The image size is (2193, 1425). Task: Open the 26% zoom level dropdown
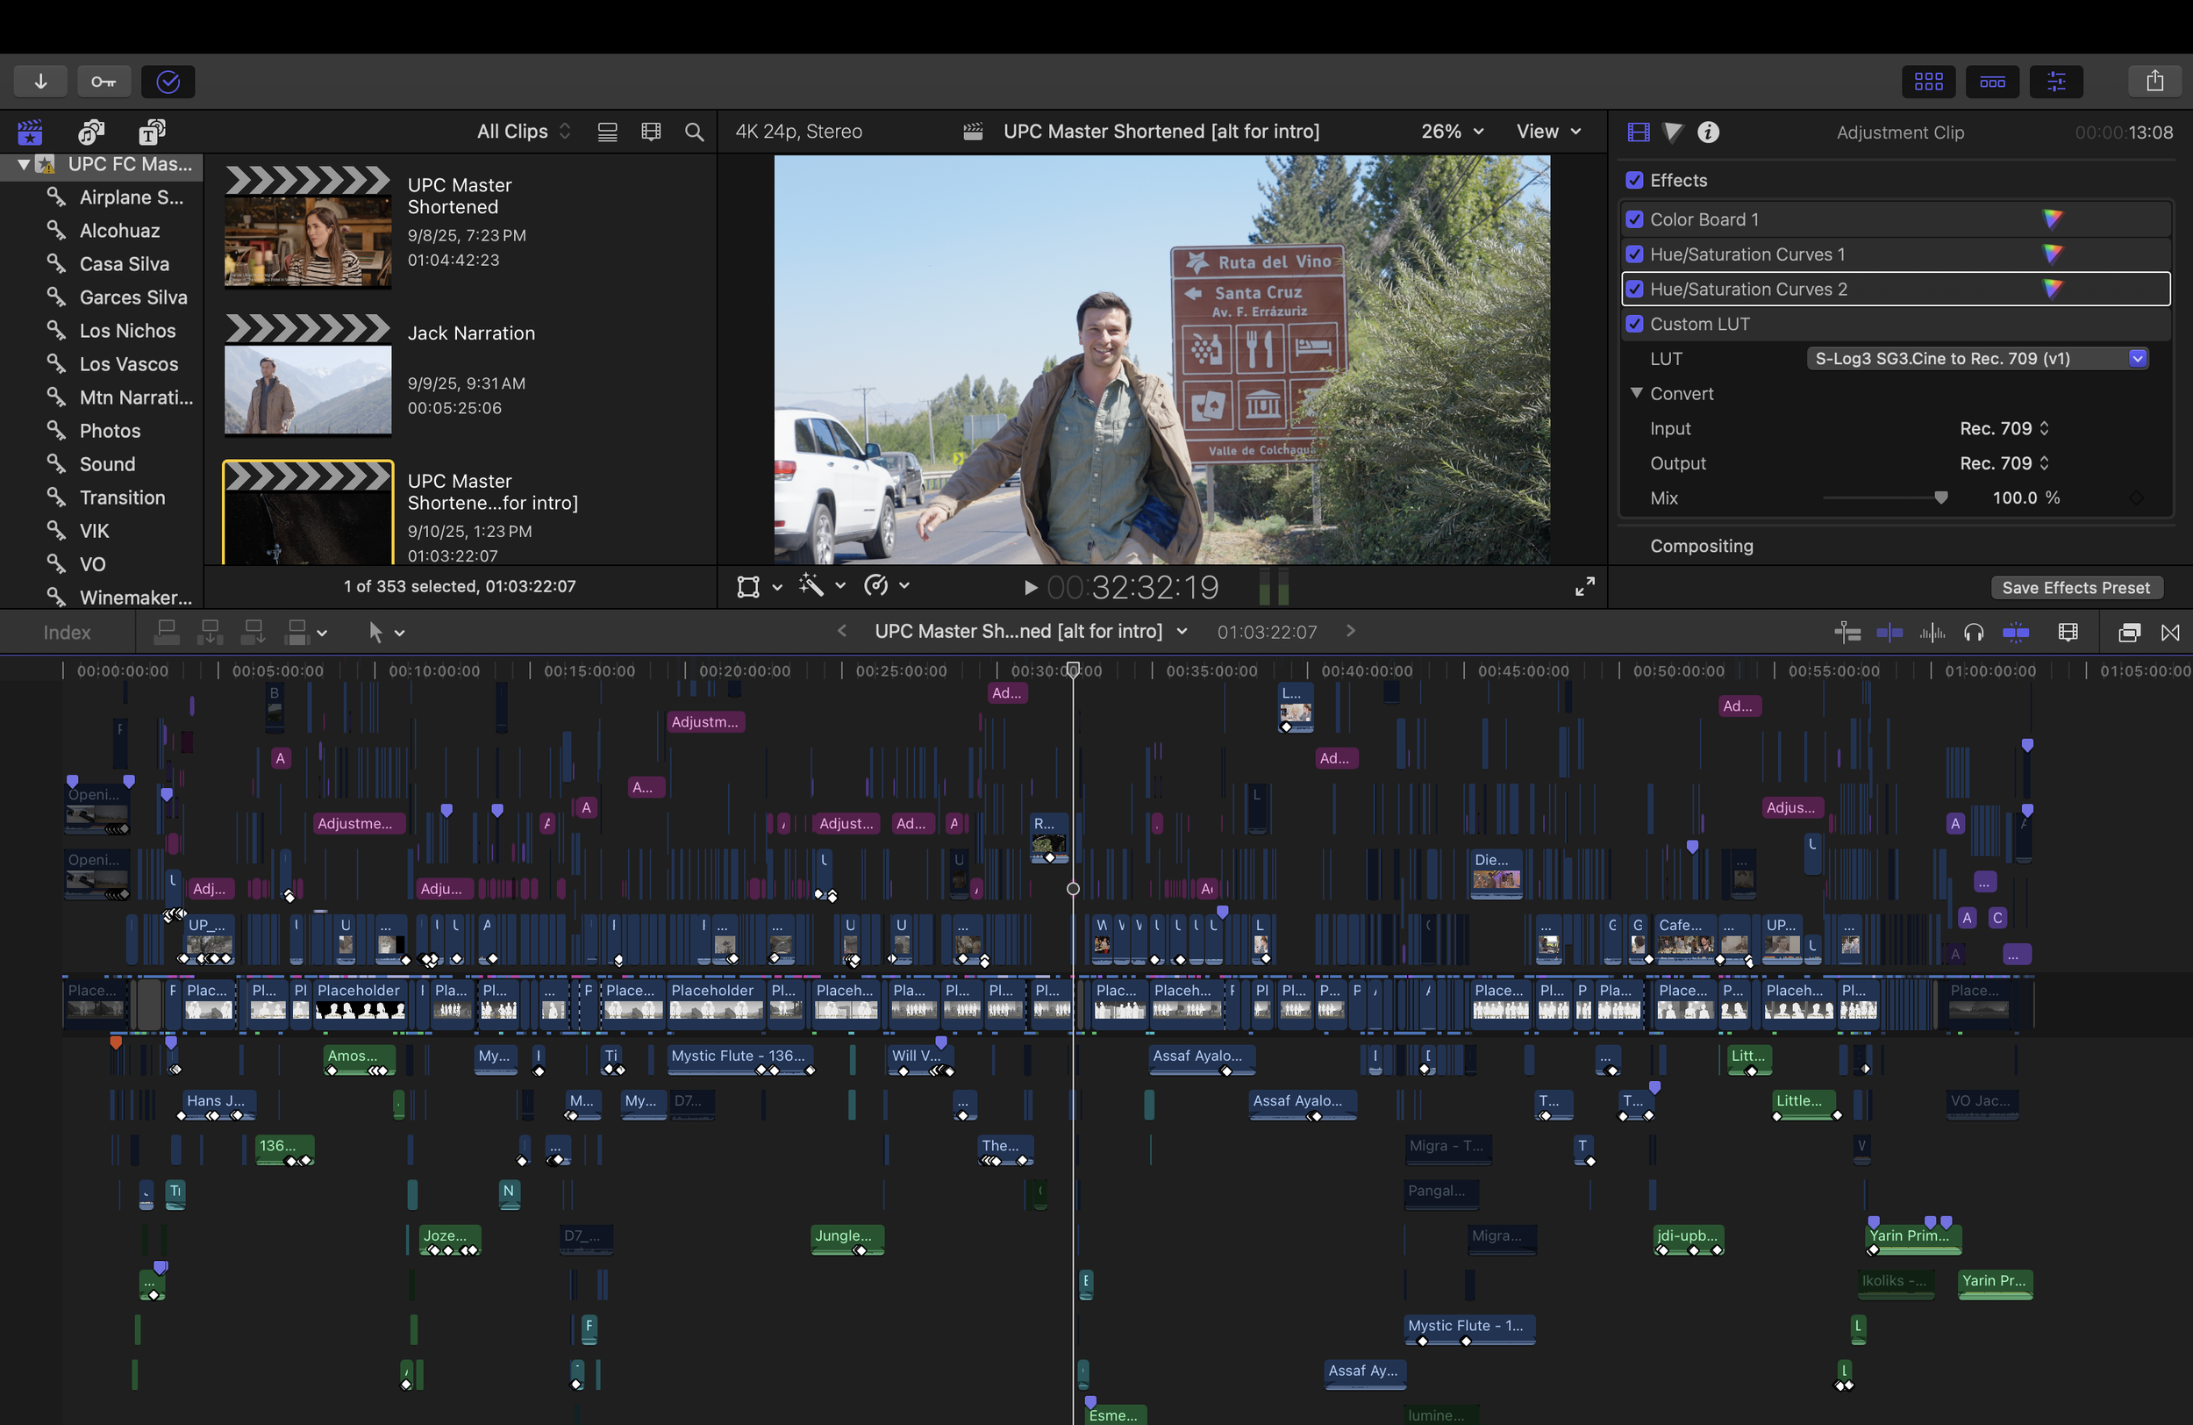click(1452, 131)
